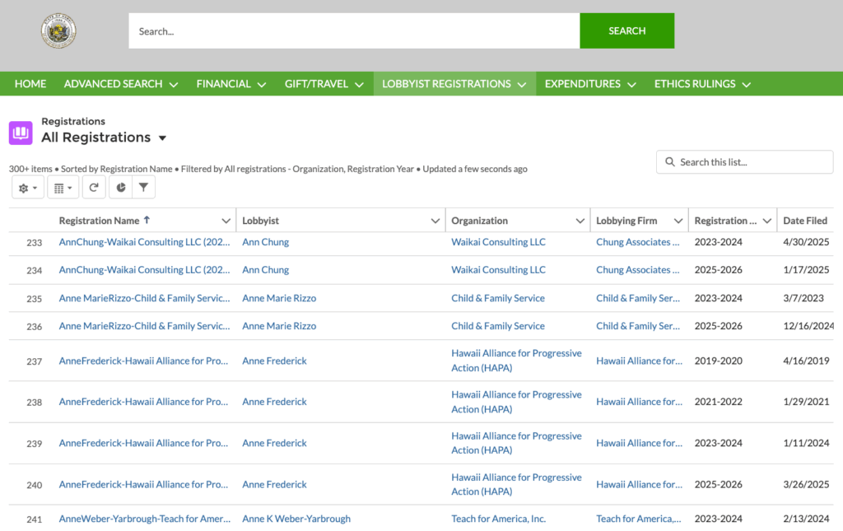Open the Waikai Consulting LLC link in row 233
Screen dimensions: 843x531
498,242
